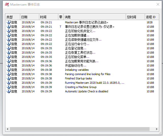Sort by the 类型 column header
Viewport: 163px width, 136px height.
point(13,17)
